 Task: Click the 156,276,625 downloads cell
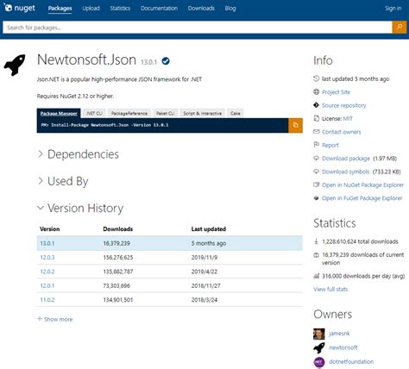pos(118,257)
